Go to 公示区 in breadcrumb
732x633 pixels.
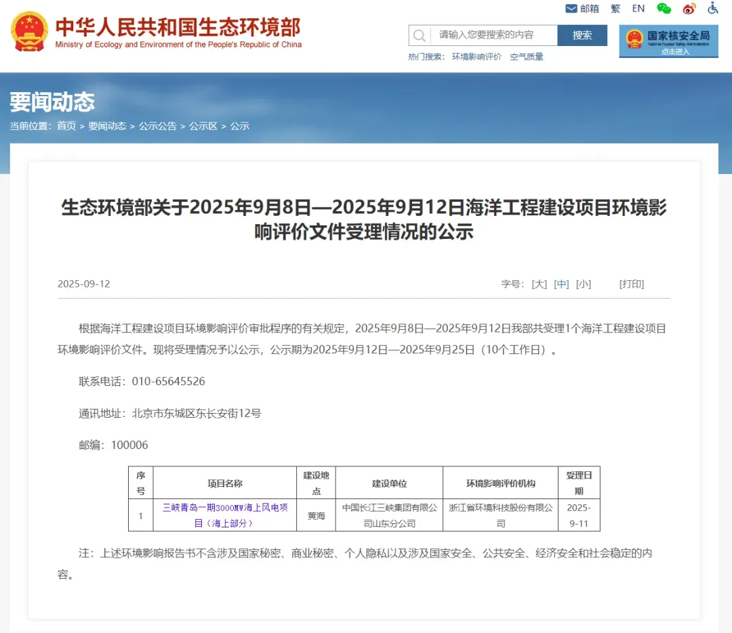coord(203,126)
